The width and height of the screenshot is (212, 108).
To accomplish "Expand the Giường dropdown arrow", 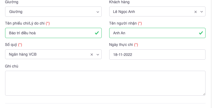I will [97, 12].
